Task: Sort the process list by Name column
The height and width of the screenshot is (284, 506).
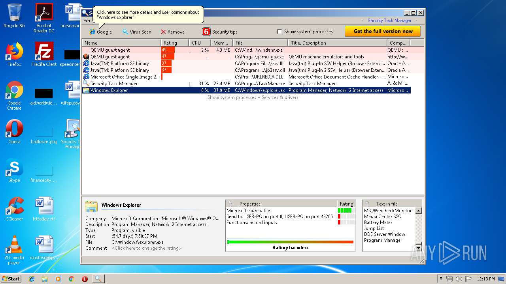Action: 121,43
